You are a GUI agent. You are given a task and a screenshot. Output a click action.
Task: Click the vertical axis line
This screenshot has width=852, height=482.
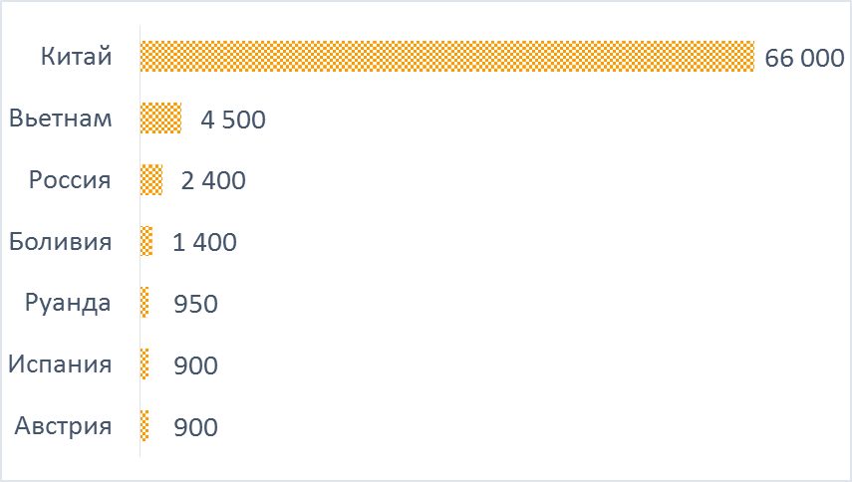point(140,241)
